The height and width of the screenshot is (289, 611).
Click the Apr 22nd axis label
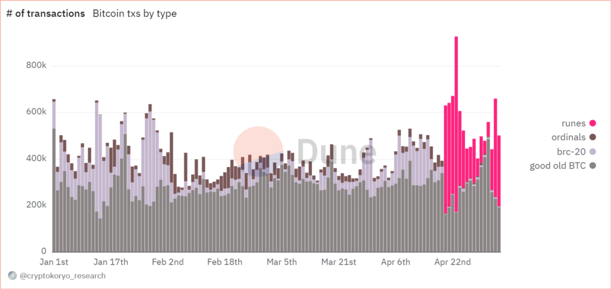pyautogui.click(x=452, y=262)
